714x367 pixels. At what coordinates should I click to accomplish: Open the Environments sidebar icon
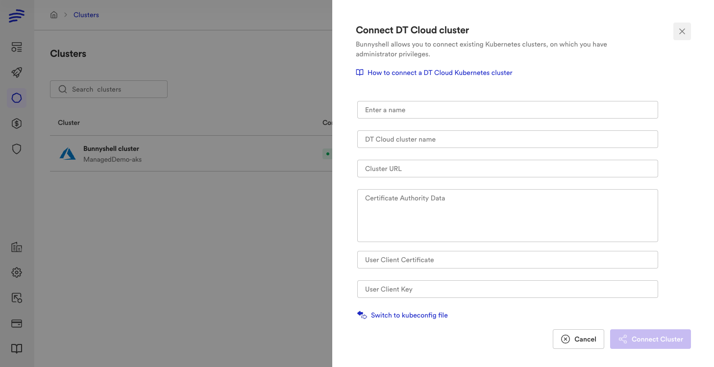pos(17,47)
